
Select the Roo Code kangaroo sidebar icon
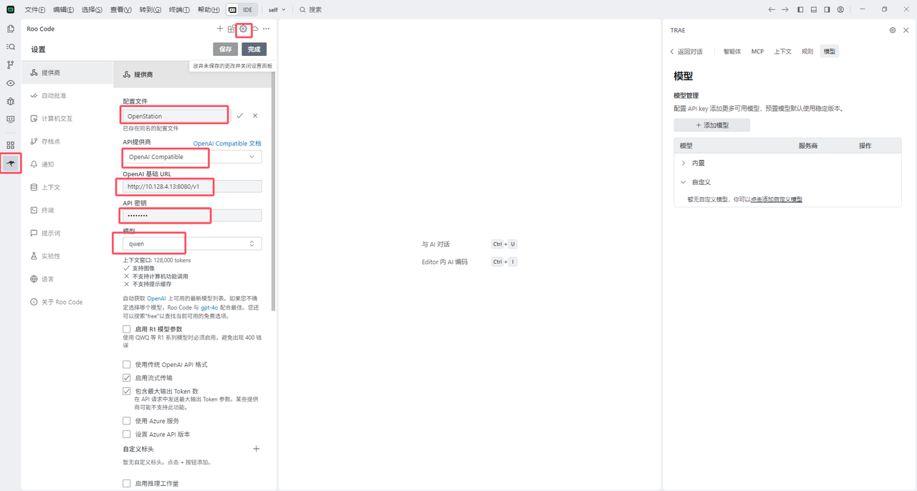[x=10, y=163]
